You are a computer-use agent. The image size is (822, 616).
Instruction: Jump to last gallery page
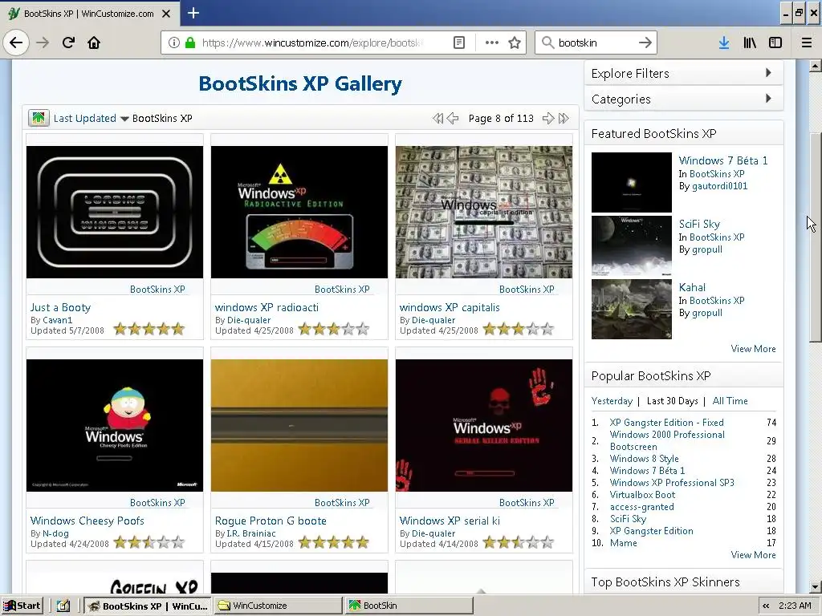pyautogui.click(x=564, y=119)
